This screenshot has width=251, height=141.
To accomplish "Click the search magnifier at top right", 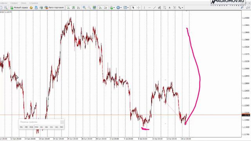I will tap(242, 7).
